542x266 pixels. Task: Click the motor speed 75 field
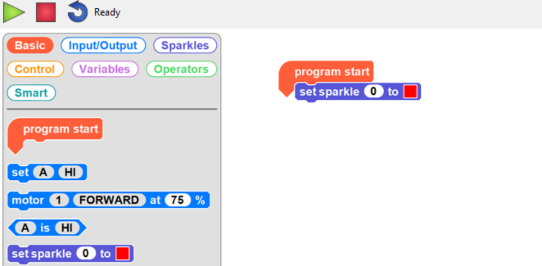coord(177,200)
